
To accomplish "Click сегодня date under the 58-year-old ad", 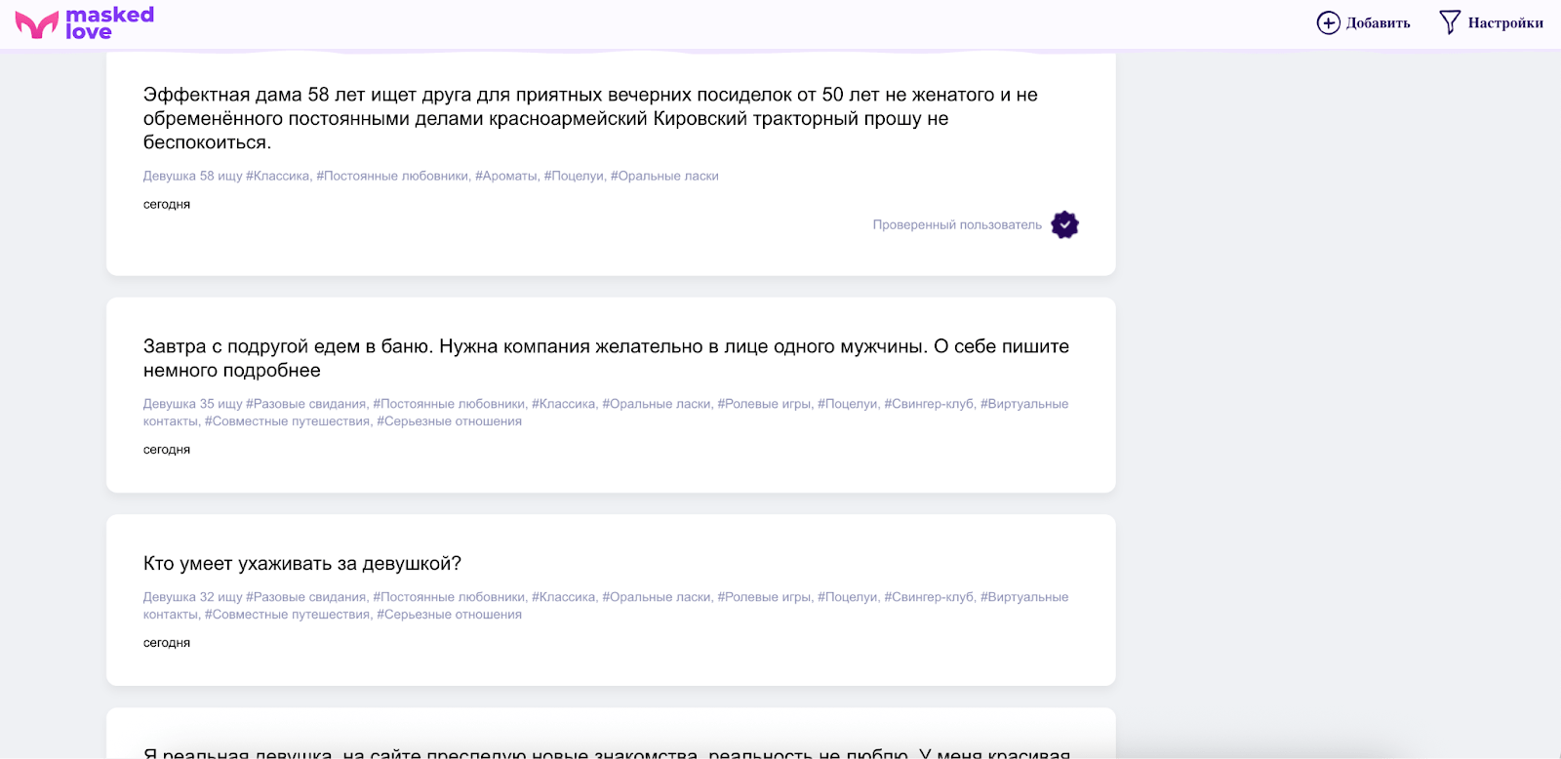I will 167,205.
